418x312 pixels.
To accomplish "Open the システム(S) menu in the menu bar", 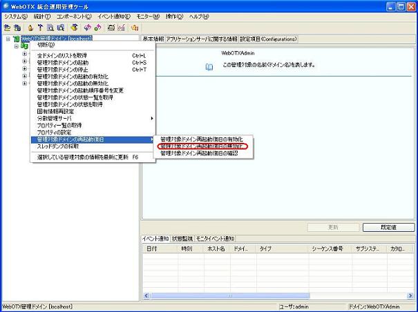I will tap(16, 16).
